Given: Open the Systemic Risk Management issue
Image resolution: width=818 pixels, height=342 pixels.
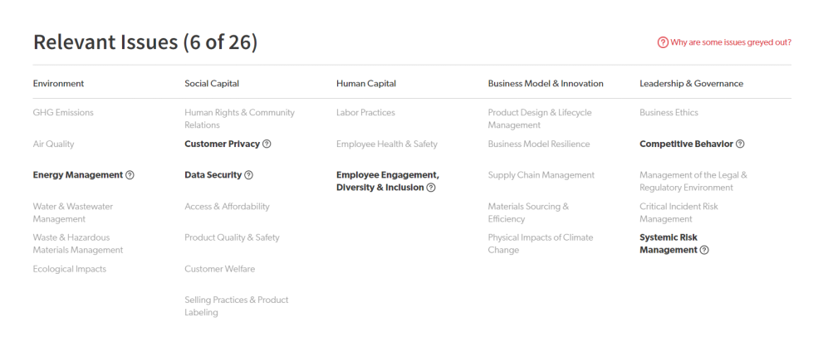Looking at the screenshot, I should [x=669, y=244].
